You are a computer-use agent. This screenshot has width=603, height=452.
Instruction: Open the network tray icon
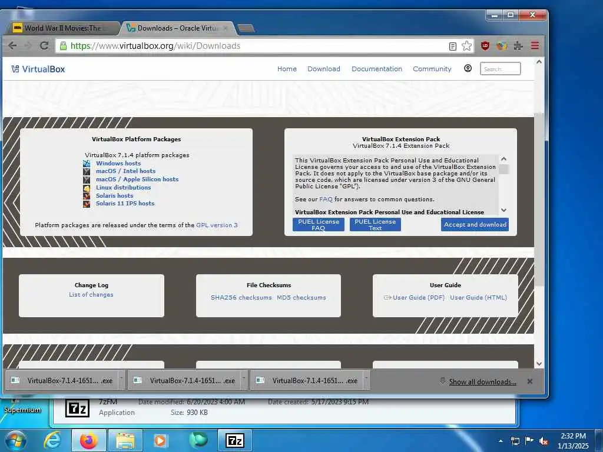click(515, 441)
